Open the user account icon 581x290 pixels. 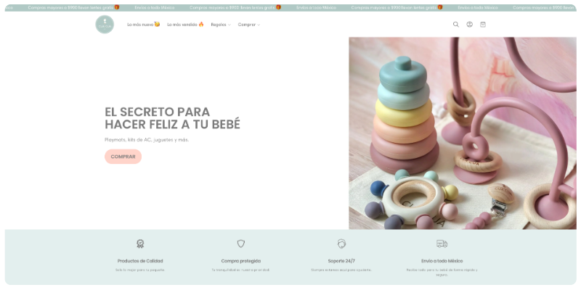coord(469,24)
